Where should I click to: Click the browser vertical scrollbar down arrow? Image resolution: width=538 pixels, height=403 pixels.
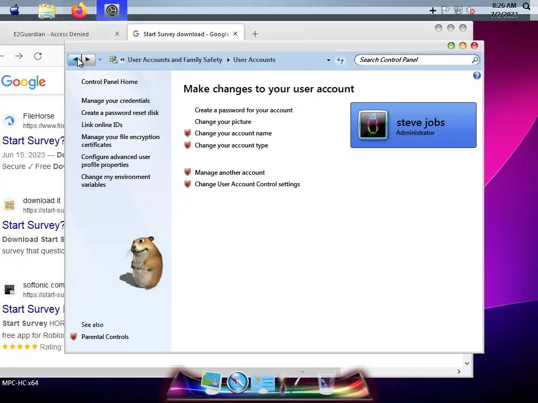coord(467,363)
